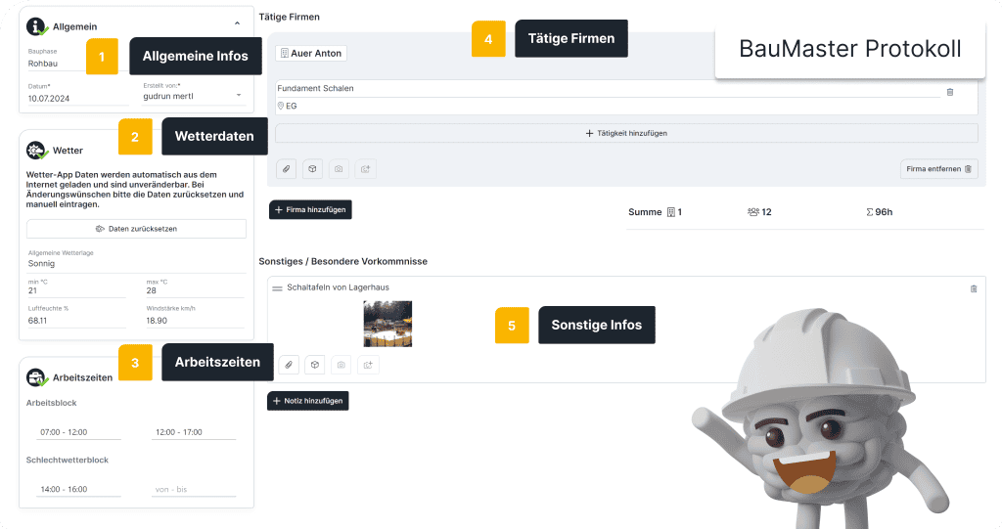The image size is (1002, 529).
Task: Edit the Allgemeine Wetterlage field Sonnig
Action: pyautogui.click(x=136, y=263)
